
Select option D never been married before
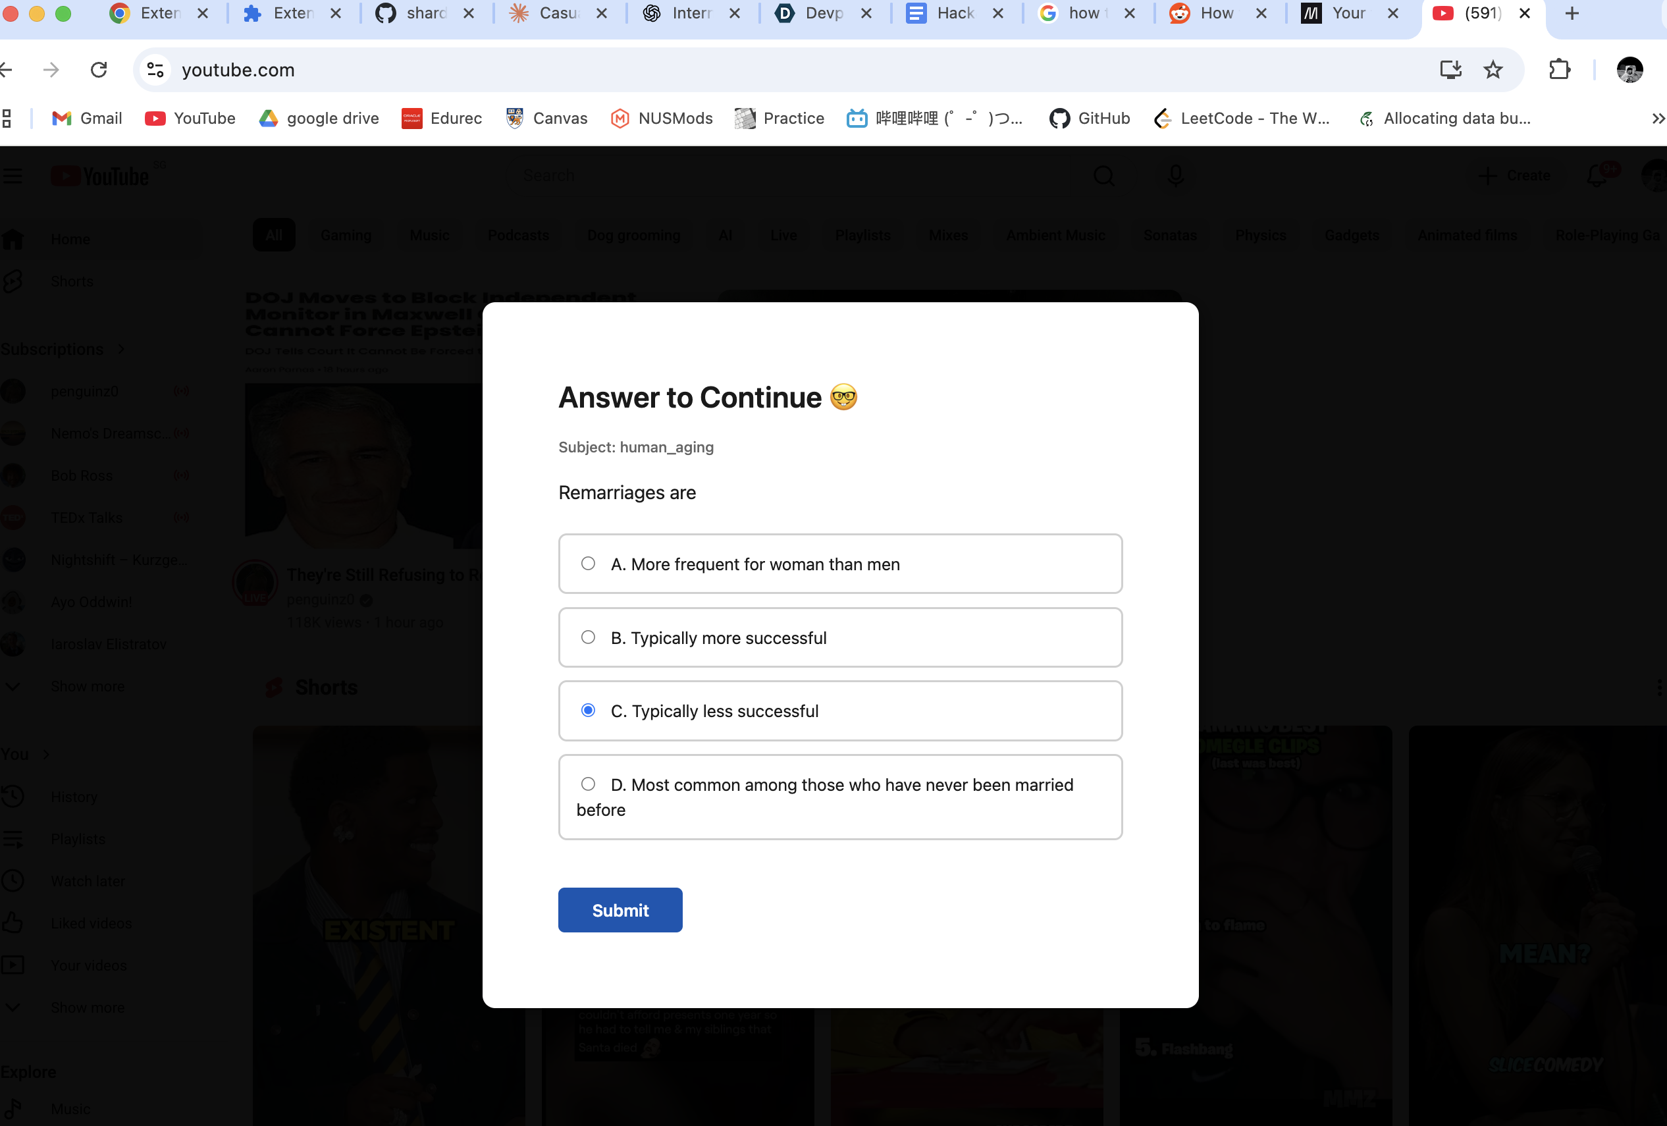(588, 784)
